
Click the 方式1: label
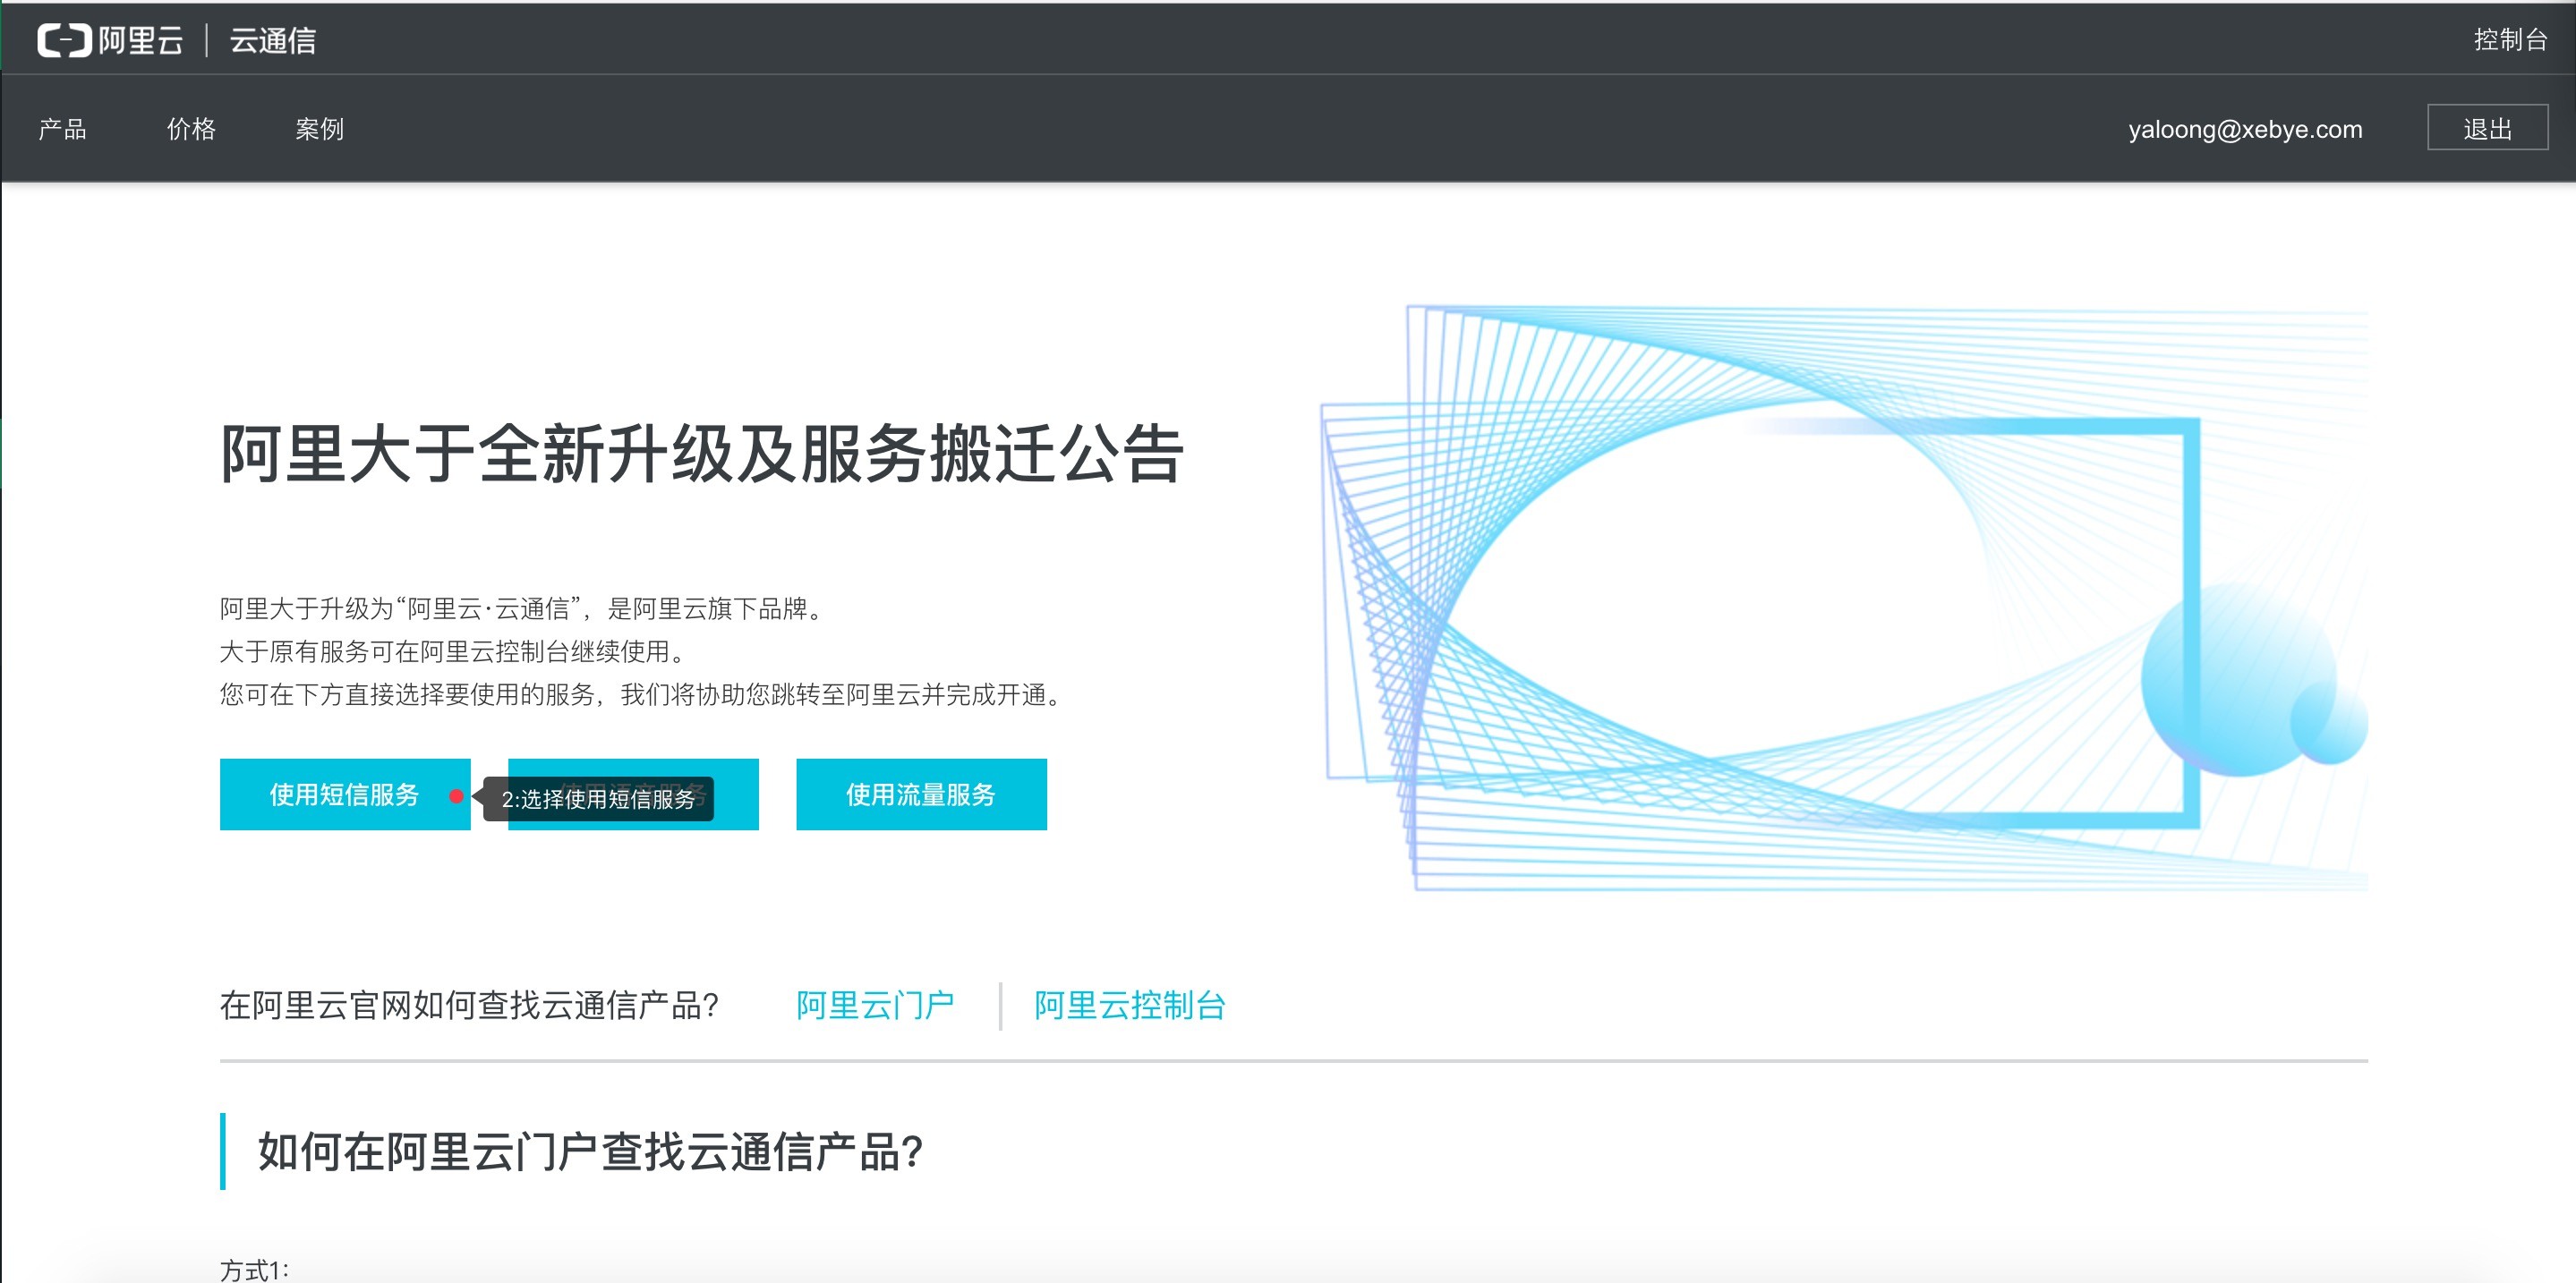254,1270
